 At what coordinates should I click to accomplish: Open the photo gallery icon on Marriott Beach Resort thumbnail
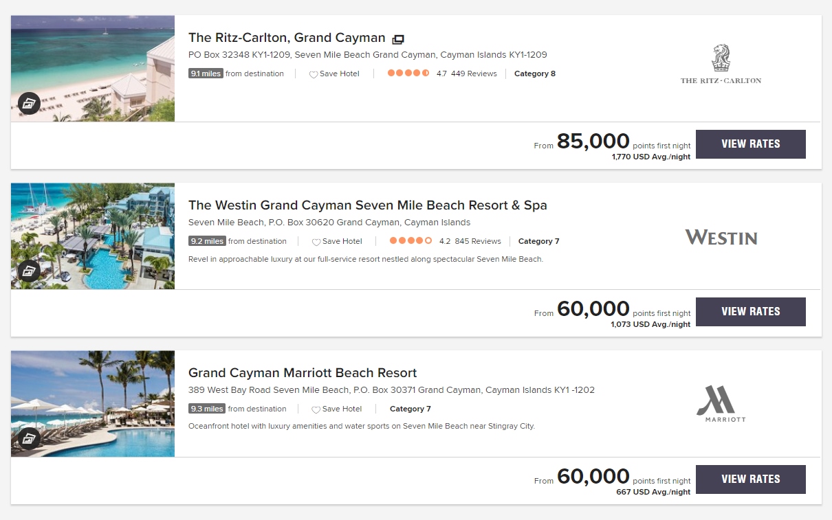(29, 438)
